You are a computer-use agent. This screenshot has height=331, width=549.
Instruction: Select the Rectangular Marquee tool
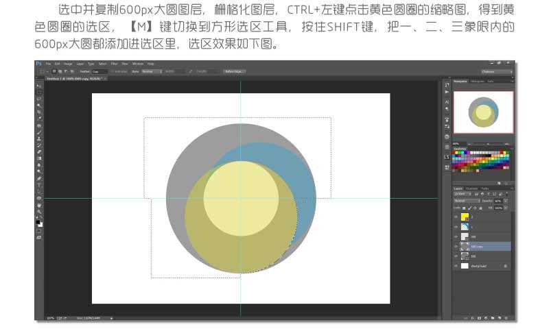[x=39, y=93]
